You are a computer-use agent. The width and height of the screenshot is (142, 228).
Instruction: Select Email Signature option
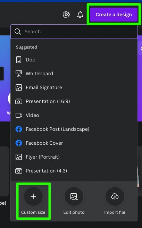pyautogui.click(x=74, y=87)
